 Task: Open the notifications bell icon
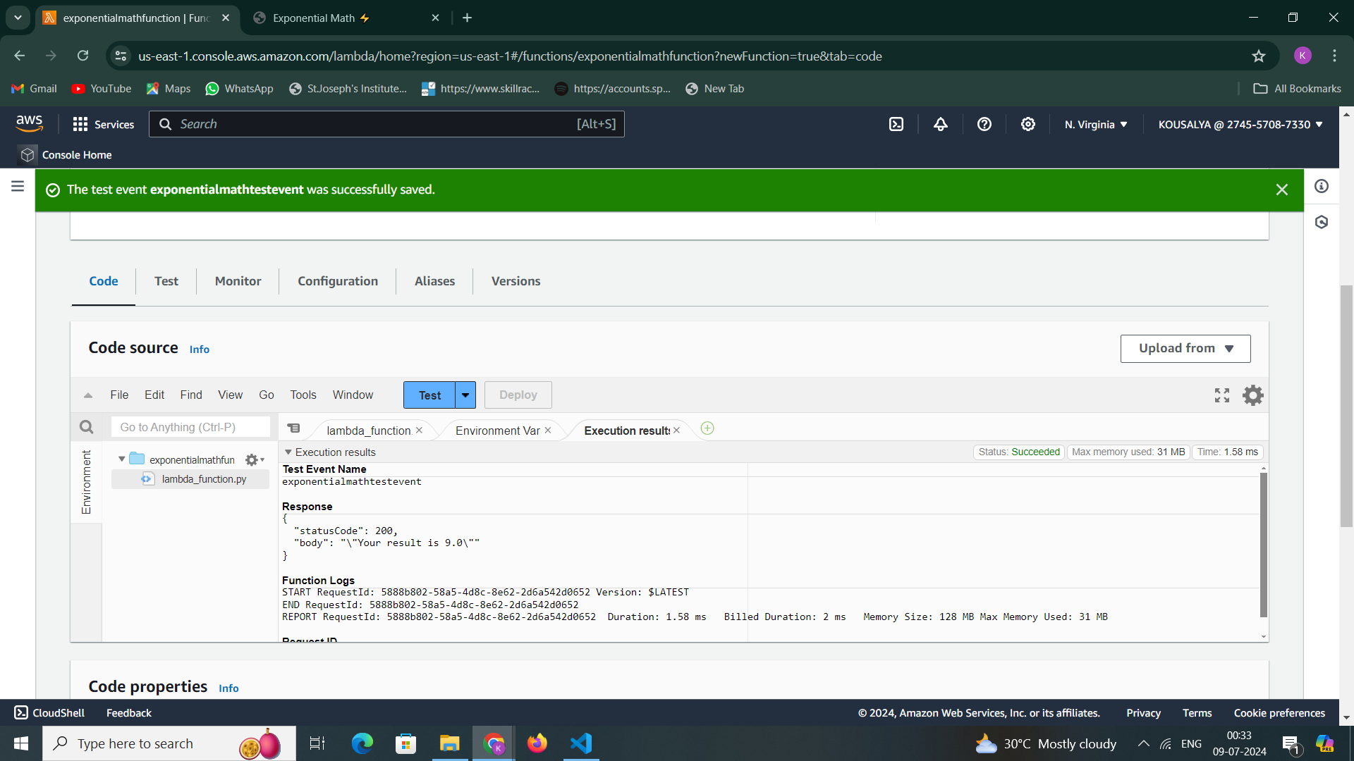(x=940, y=125)
